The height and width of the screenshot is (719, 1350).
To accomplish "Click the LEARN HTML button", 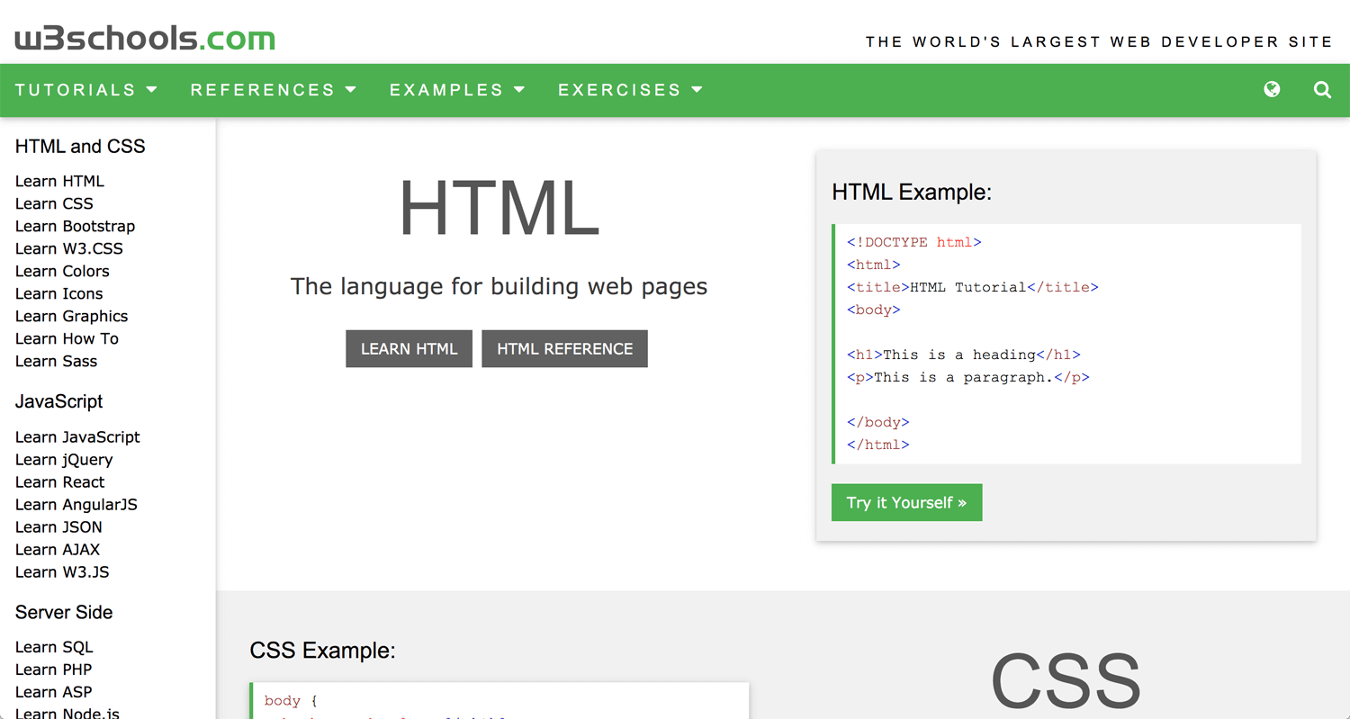I will (x=409, y=349).
